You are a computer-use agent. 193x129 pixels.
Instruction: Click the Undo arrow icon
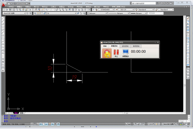pos(46,10)
